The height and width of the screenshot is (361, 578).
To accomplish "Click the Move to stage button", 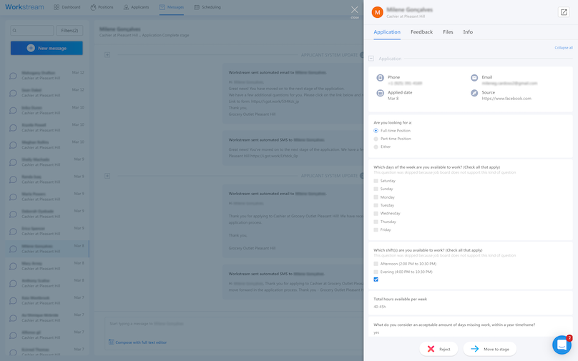I will click(x=489, y=349).
